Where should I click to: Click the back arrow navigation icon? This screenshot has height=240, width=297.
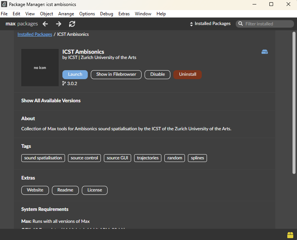click(45, 24)
